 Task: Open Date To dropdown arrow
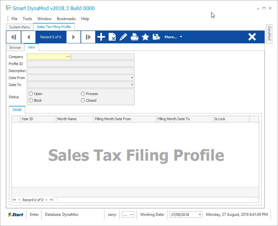[132, 85]
